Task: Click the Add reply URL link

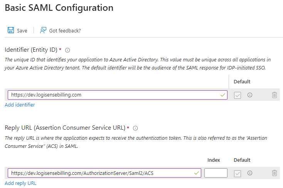Action: coord(20,183)
